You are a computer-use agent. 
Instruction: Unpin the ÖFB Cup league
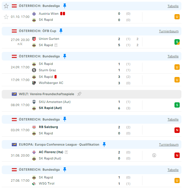pos(61,31)
